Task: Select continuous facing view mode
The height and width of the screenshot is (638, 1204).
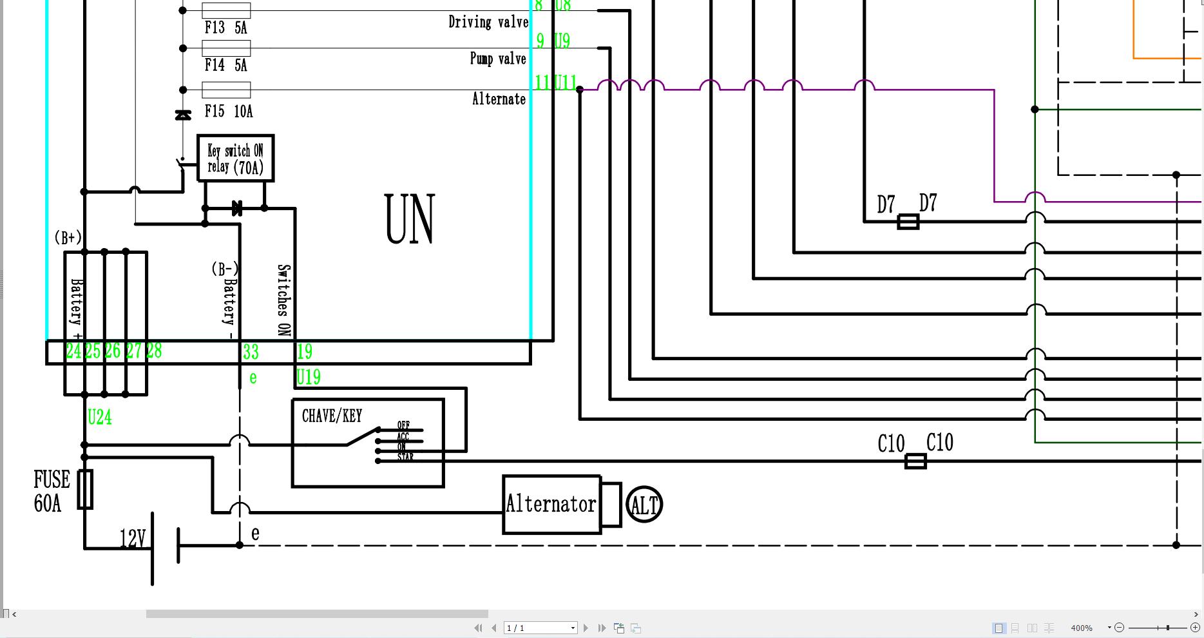Action: pyautogui.click(x=1049, y=628)
